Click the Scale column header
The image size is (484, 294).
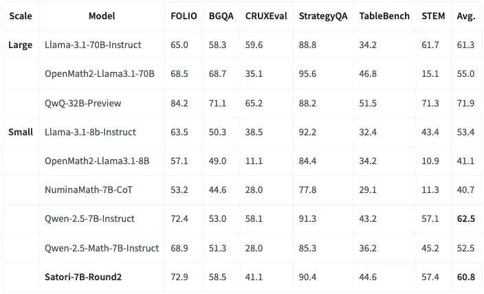point(20,16)
